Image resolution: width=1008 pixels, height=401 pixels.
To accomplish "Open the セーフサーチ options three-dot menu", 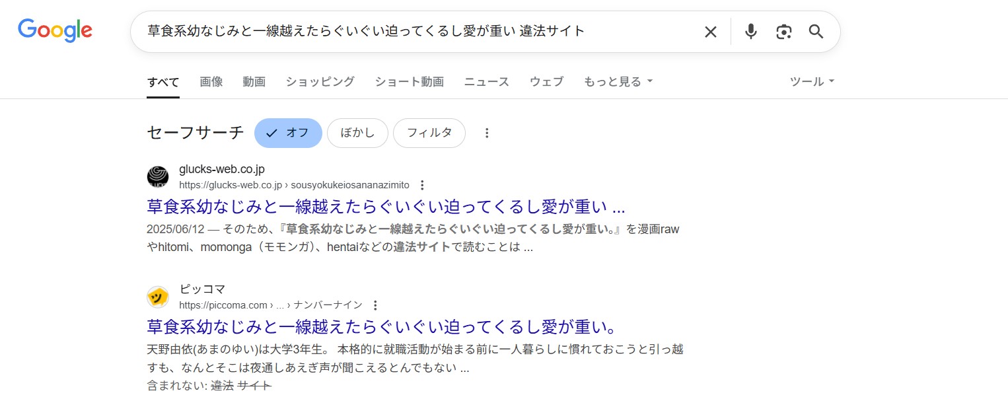I will coord(487,133).
